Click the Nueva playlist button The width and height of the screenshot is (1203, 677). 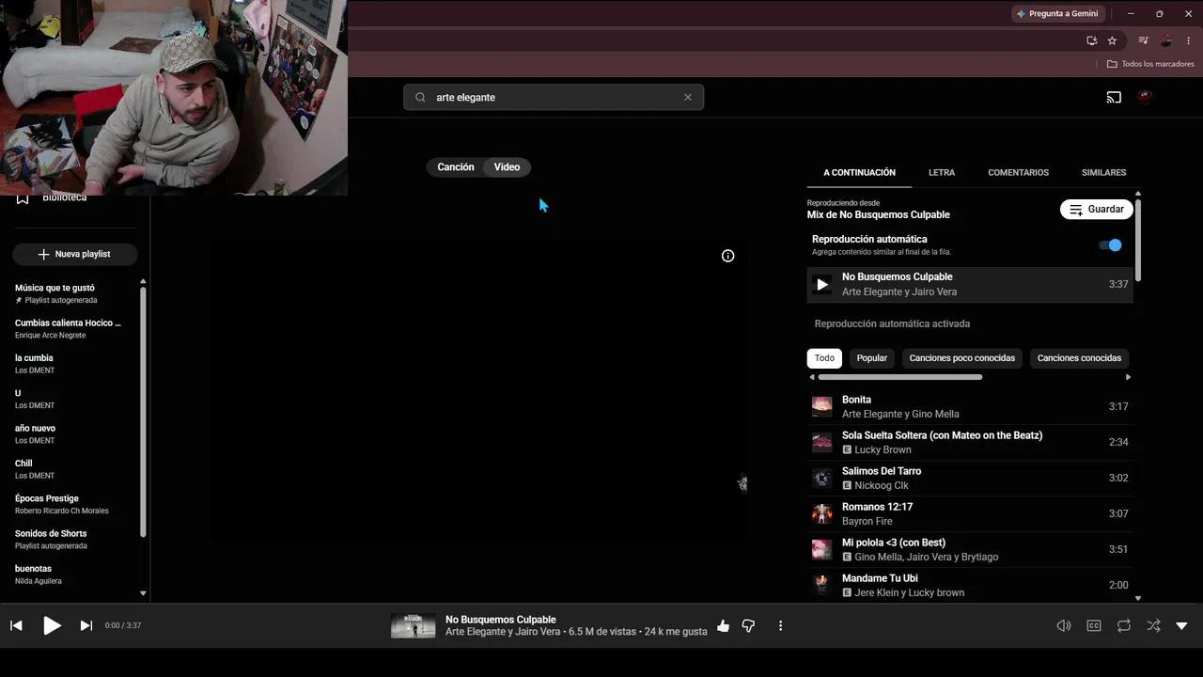[75, 254]
